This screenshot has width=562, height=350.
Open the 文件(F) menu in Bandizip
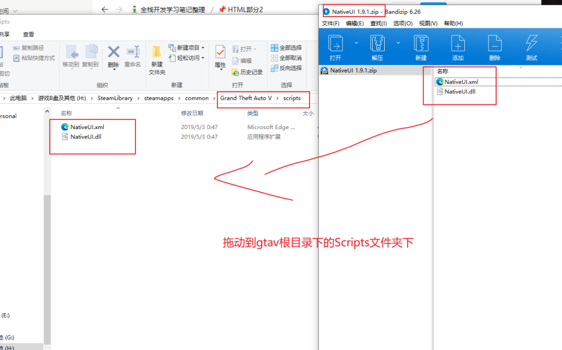click(330, 23)
